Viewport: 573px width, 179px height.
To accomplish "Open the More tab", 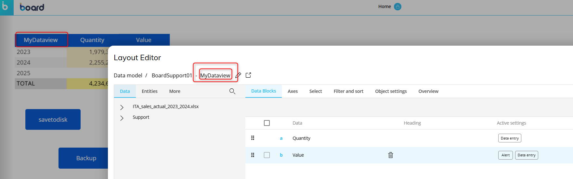I will point(175,91).
